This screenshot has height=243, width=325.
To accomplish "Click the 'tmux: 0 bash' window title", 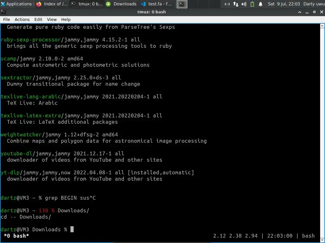I will pos(151,12).
